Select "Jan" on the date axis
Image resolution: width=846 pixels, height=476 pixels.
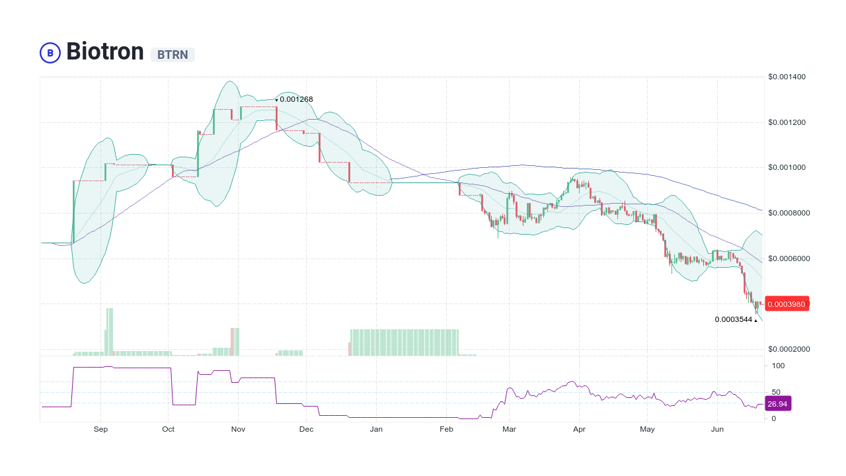click(x=376, y=429)
